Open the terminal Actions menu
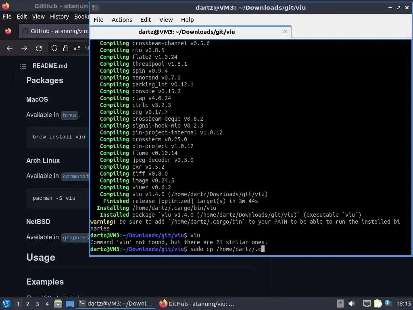413x310 pixels. (x=122, y=20)
